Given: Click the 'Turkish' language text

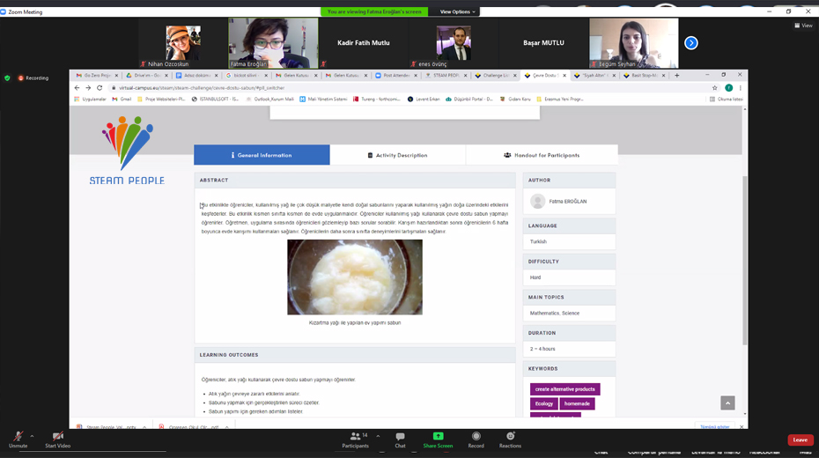Looking at the screenshot, I should (538, 242).
